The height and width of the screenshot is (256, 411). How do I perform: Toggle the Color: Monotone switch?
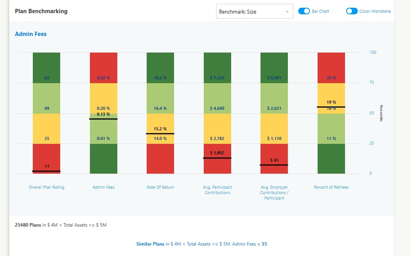coord(352,11)
